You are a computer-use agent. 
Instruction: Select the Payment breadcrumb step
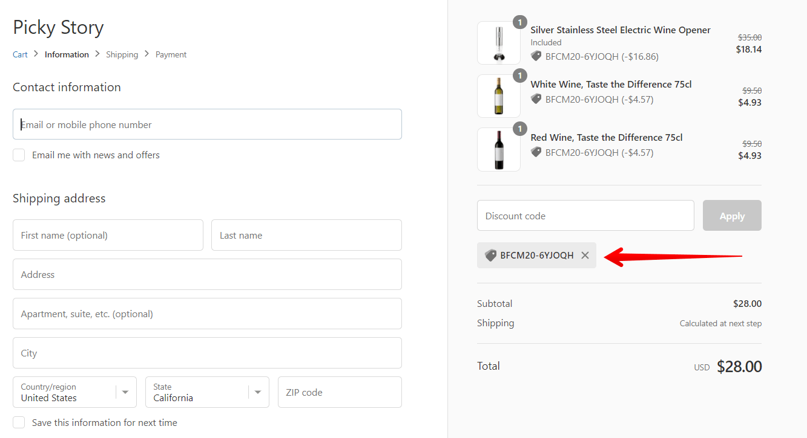coord(171,54)
